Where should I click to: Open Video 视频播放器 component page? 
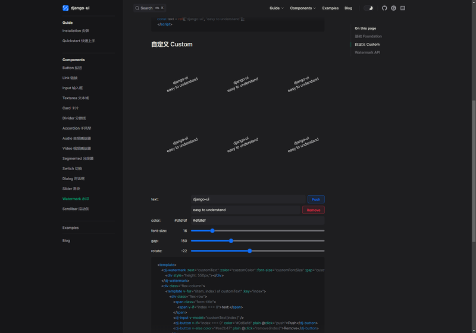[x=77, y=148]
